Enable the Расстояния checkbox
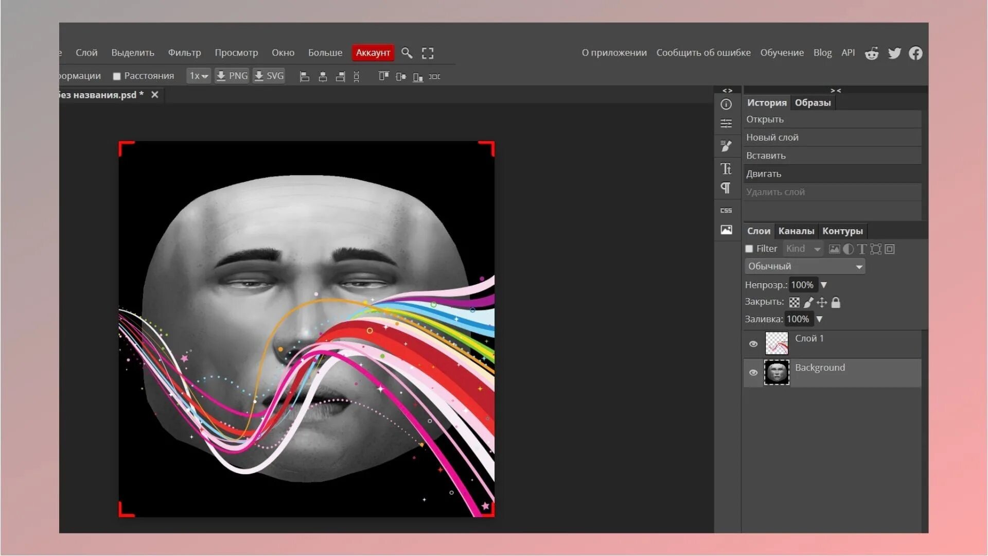The width and height of the screenshot is (988, 556). [117, 76]
